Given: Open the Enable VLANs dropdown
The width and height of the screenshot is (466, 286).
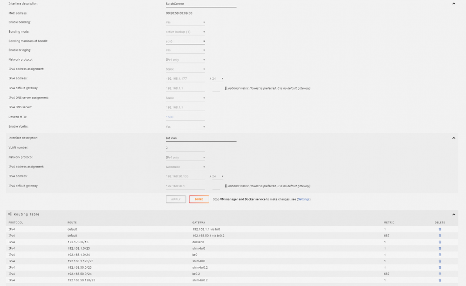Looking at the screenshot, I should pos(185,127).
